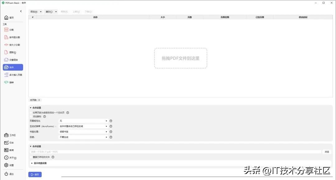
Task: Open the 工作区 workspace briefcase icon
Action: click(6, 135)
